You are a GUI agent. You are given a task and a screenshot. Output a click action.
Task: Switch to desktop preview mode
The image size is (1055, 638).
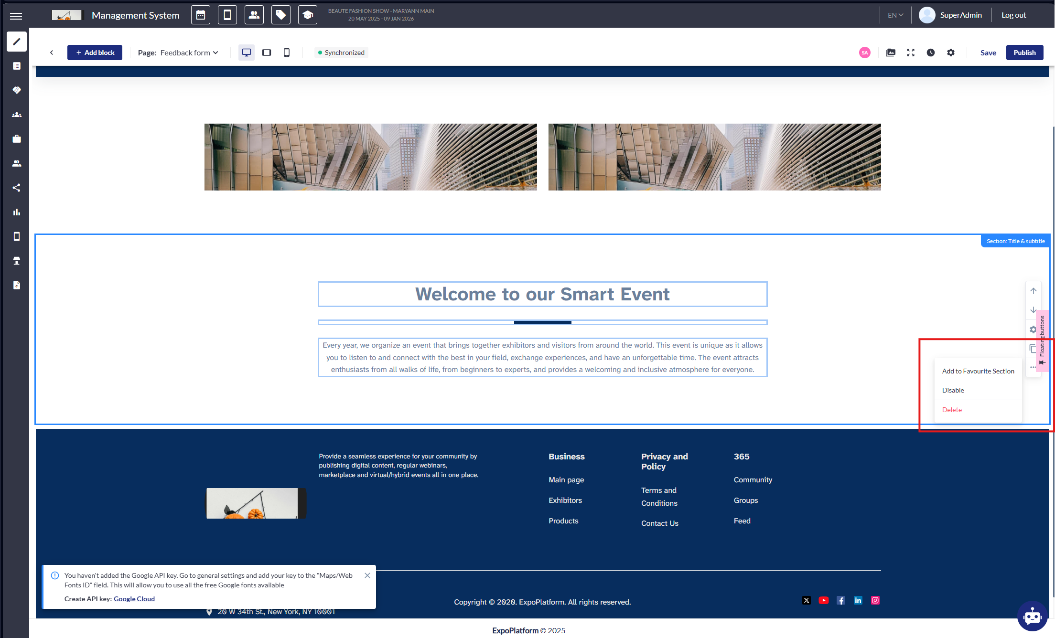point(247,53)
